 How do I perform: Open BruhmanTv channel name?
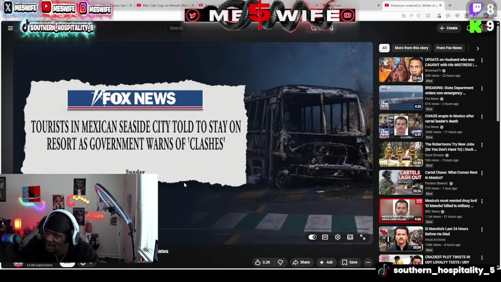(x=433, y=70)
